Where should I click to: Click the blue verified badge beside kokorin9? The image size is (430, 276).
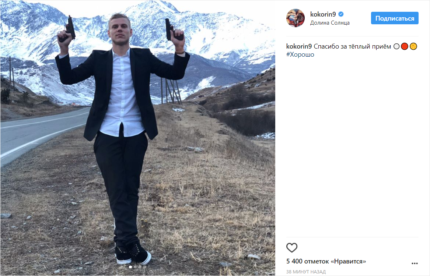(341, 14)
